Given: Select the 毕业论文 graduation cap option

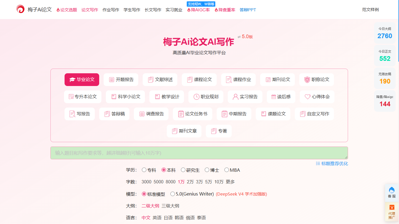Looking at the screenshot, I should pos(82,80).
